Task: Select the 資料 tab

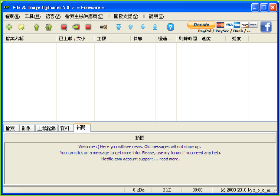Action: click(65, 128)
